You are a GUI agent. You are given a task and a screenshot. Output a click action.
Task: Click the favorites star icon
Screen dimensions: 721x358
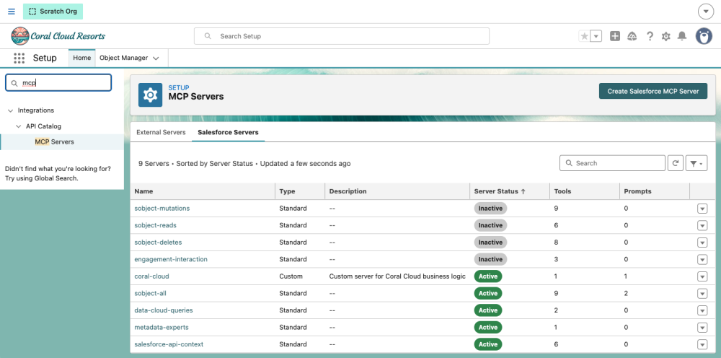[x=584, y=36]
